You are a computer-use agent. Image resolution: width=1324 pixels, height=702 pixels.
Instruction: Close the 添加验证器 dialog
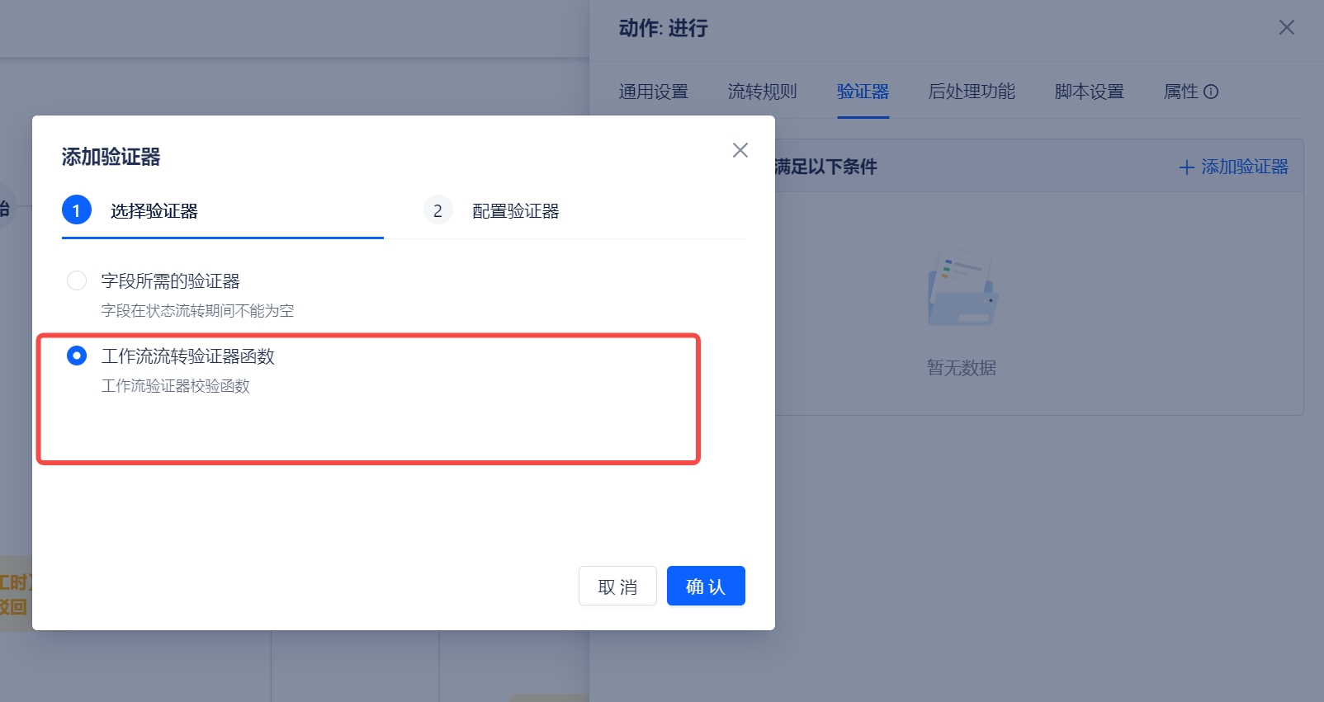click(x=740, y=150)
